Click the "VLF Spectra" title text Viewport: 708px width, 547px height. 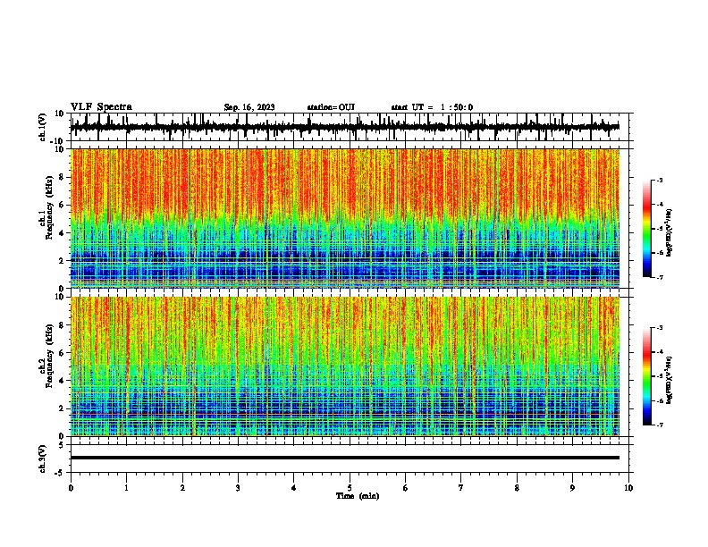point(101,107)
